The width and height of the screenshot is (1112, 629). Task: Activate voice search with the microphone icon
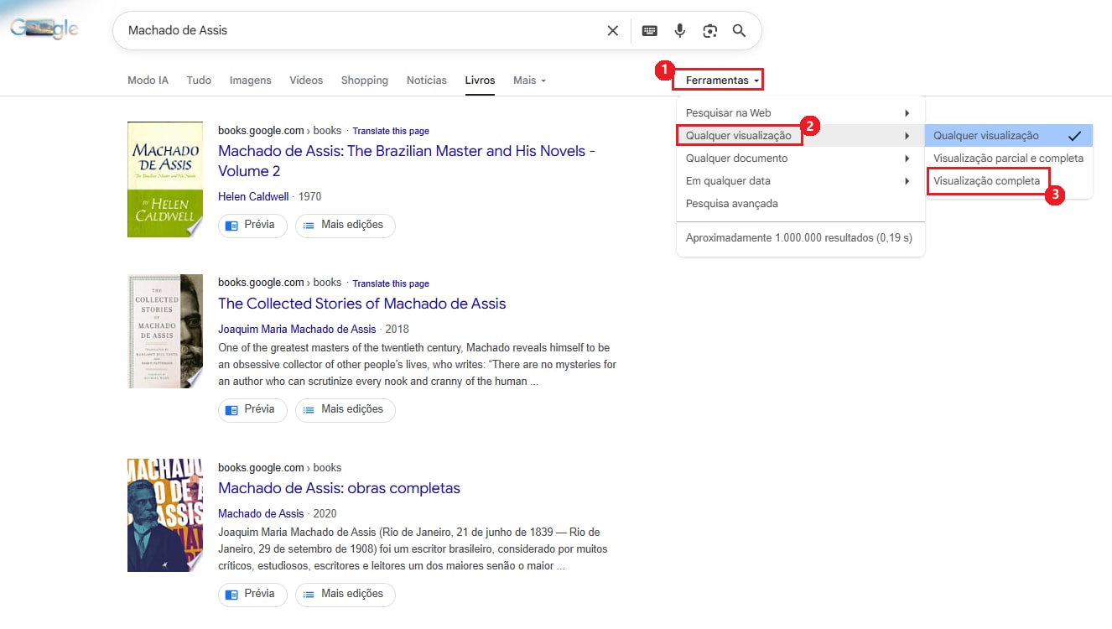point(679,30)
